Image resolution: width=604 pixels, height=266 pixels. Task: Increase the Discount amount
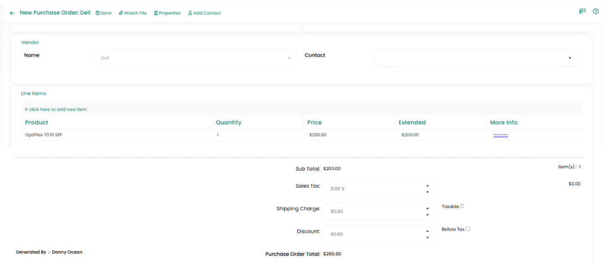pyautogui.click(x=428, y=231)
